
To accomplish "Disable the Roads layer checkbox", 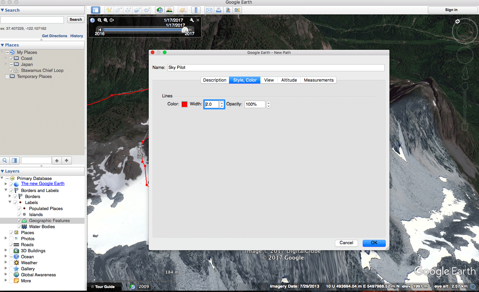I will (x=11, y=245).
